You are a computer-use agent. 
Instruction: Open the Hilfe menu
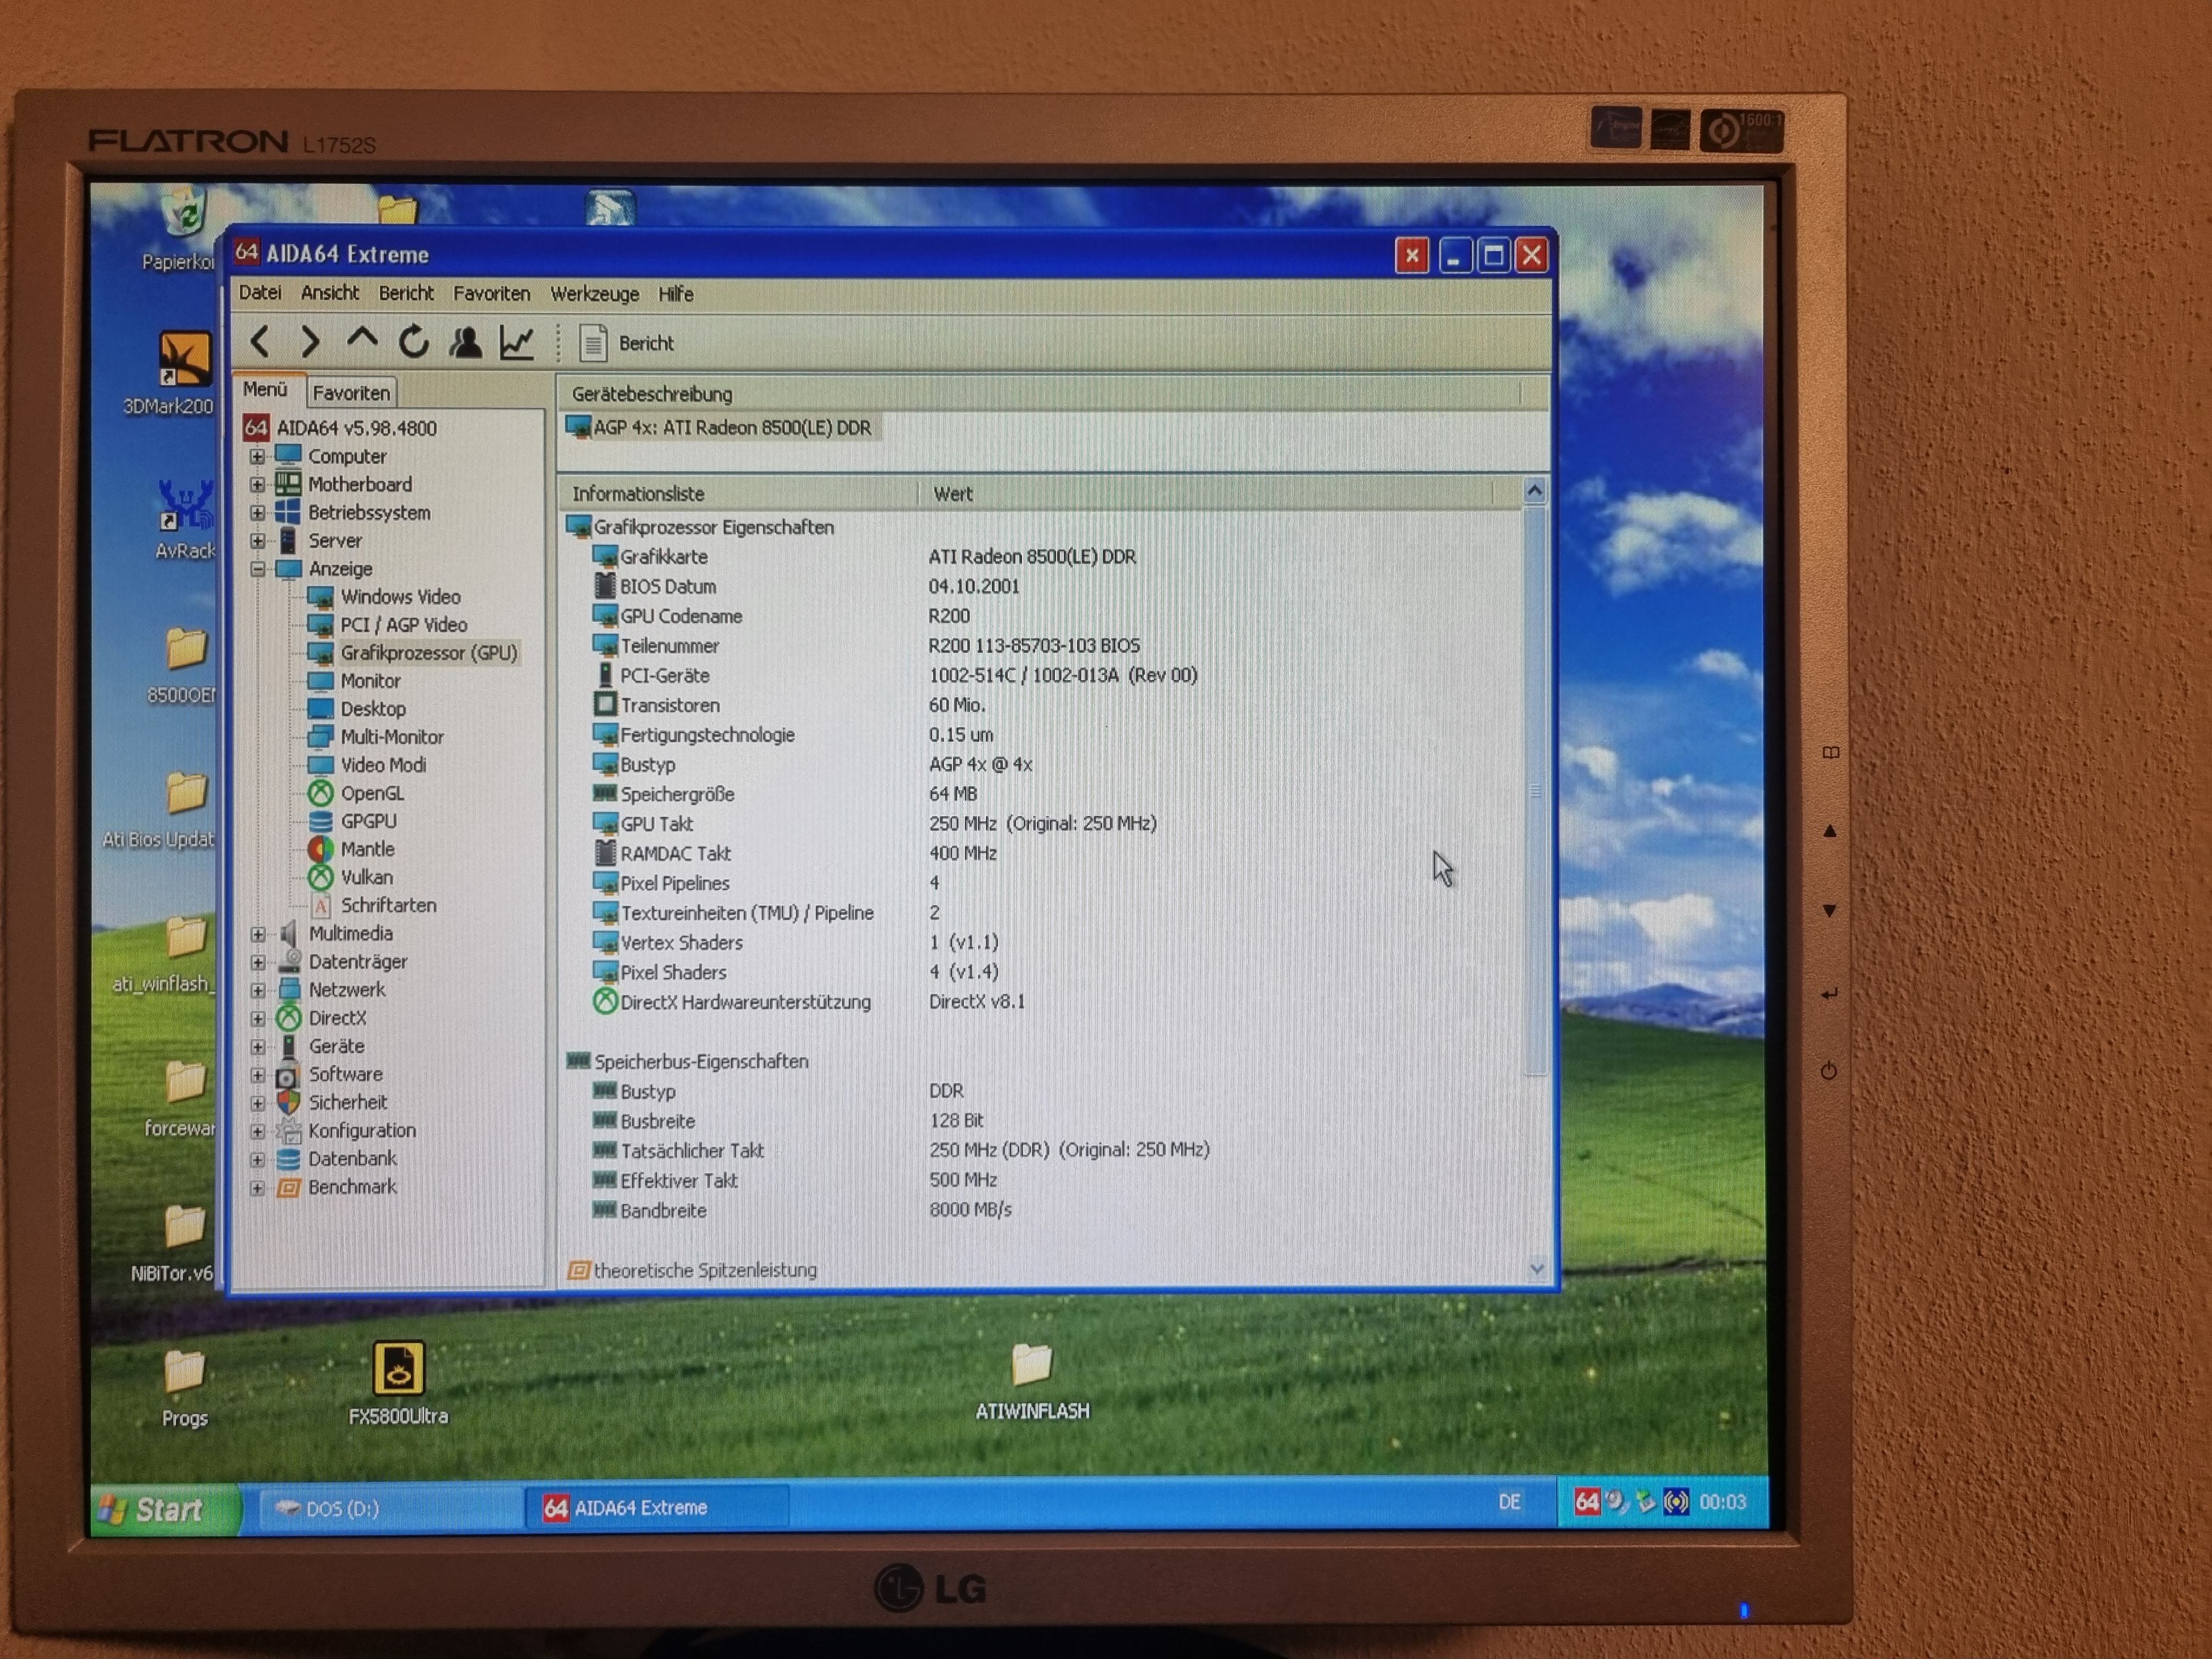676,294
